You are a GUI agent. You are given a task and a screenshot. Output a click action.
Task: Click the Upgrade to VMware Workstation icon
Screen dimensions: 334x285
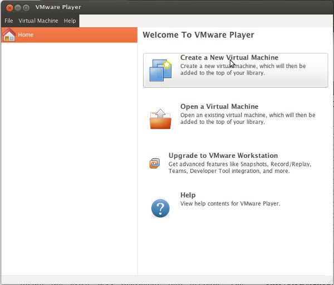pos(155,163)
